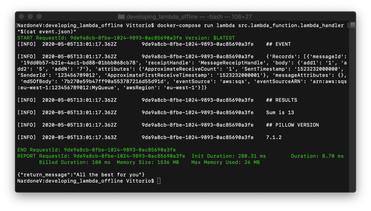The image size is (371, 211).
Task: Click the green START RequestId line
Action: tap(126, 38)
